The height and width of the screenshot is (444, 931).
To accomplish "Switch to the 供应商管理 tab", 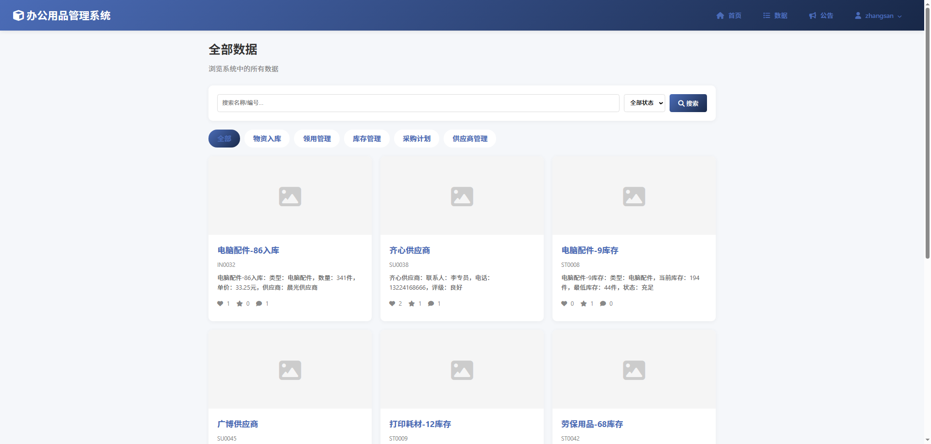I will pyautogui.click(x=470, y=139).
